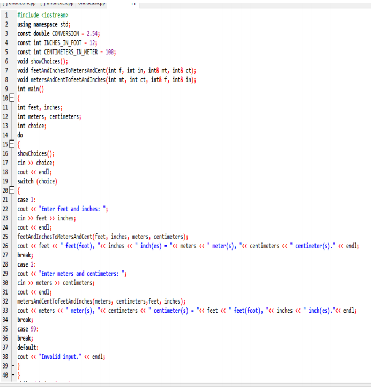Collapse the switch block fold at line 20
This screenshot has width=382, height=390.
pos(12,190)
